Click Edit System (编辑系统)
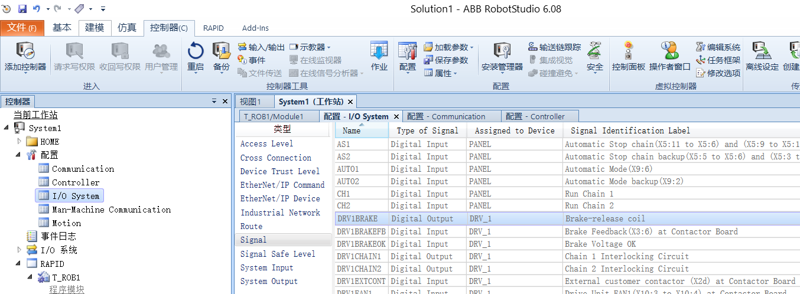Screen dimensions: 800x294 tap(718, 47)
